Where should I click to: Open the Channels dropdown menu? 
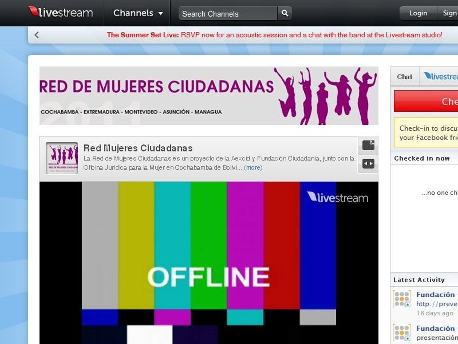pyautogui.click(x=138, y=13)
